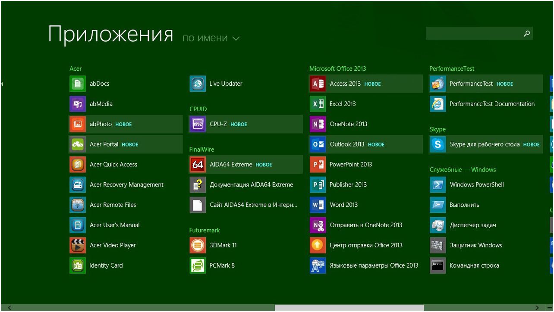Click the search field
The image size is (554, 312).
[x=470, y=33]
